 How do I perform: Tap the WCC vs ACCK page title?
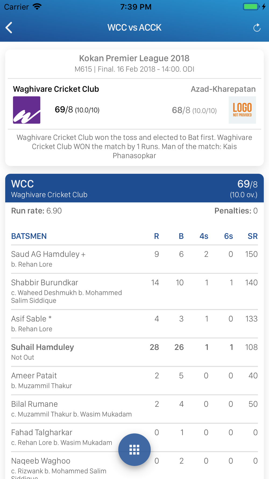(x=134, y=27)
